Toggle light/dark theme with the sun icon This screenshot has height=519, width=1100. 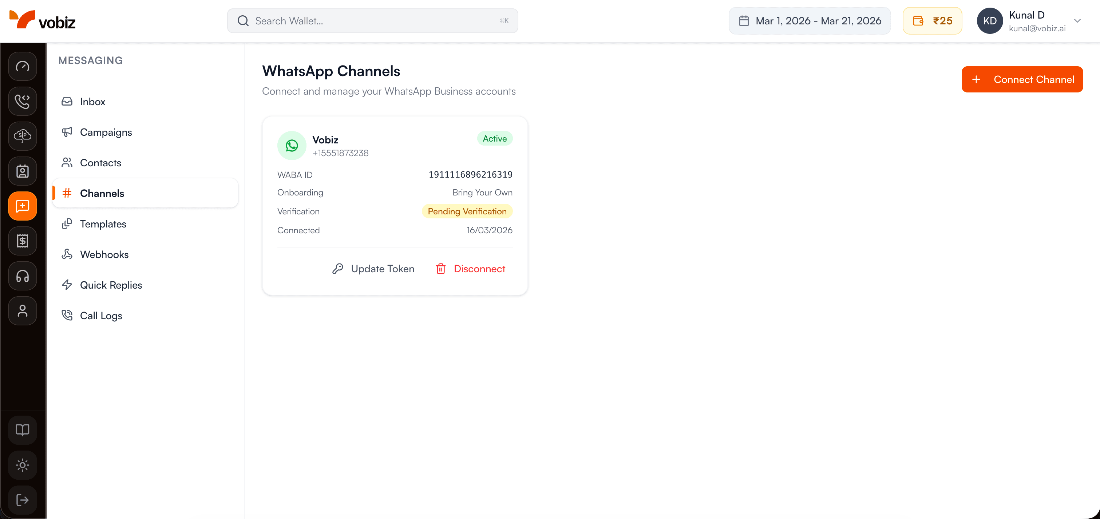click(x=22, y=465)
